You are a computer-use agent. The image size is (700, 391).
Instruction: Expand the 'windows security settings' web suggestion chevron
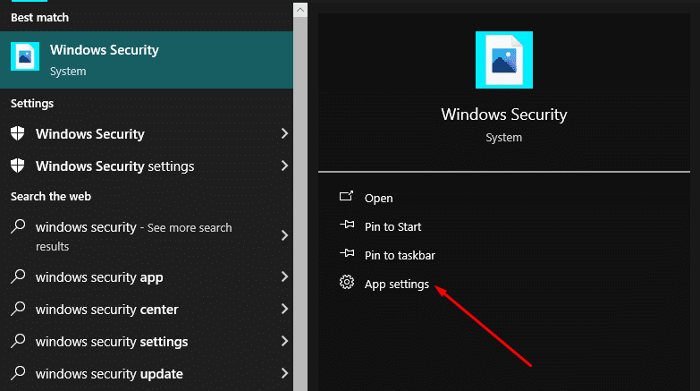(284, 341)
